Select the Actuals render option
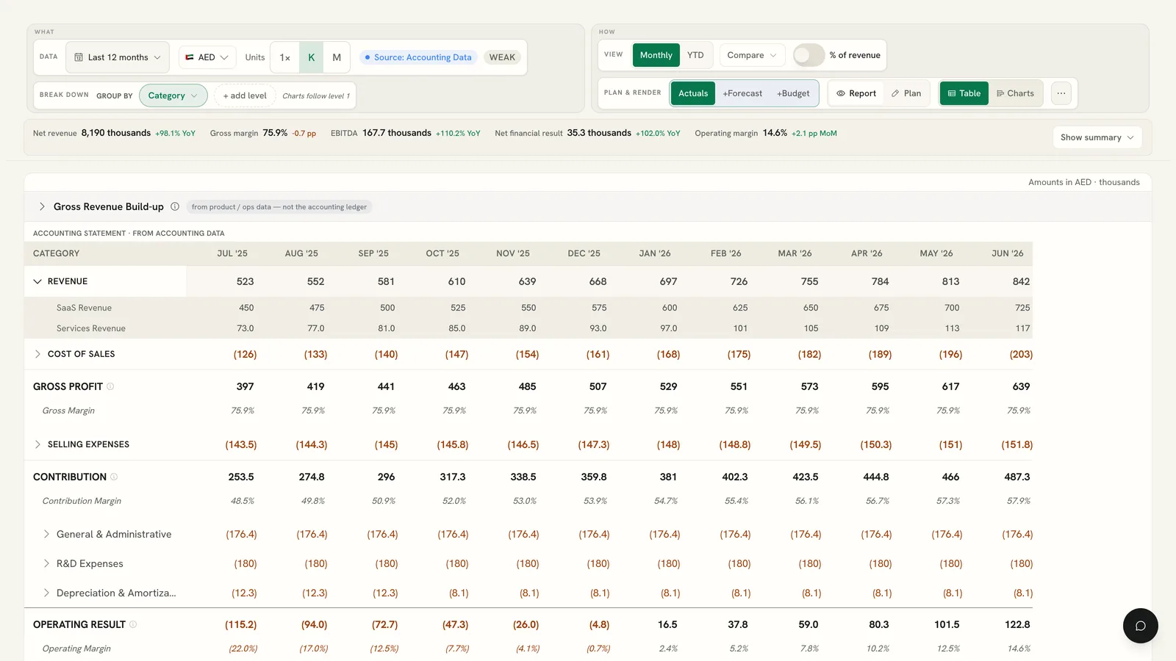The height and width of the screenshot is (661, 1176). click(x=693, y=93)
